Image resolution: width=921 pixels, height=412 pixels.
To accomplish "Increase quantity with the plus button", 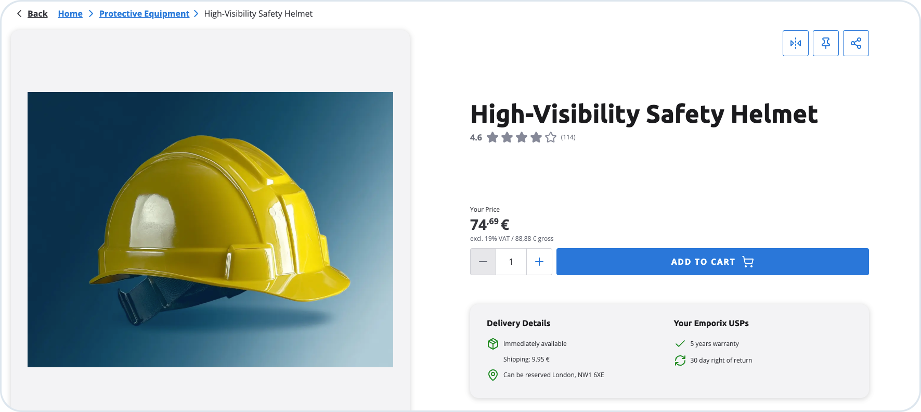I will point(539,262).
